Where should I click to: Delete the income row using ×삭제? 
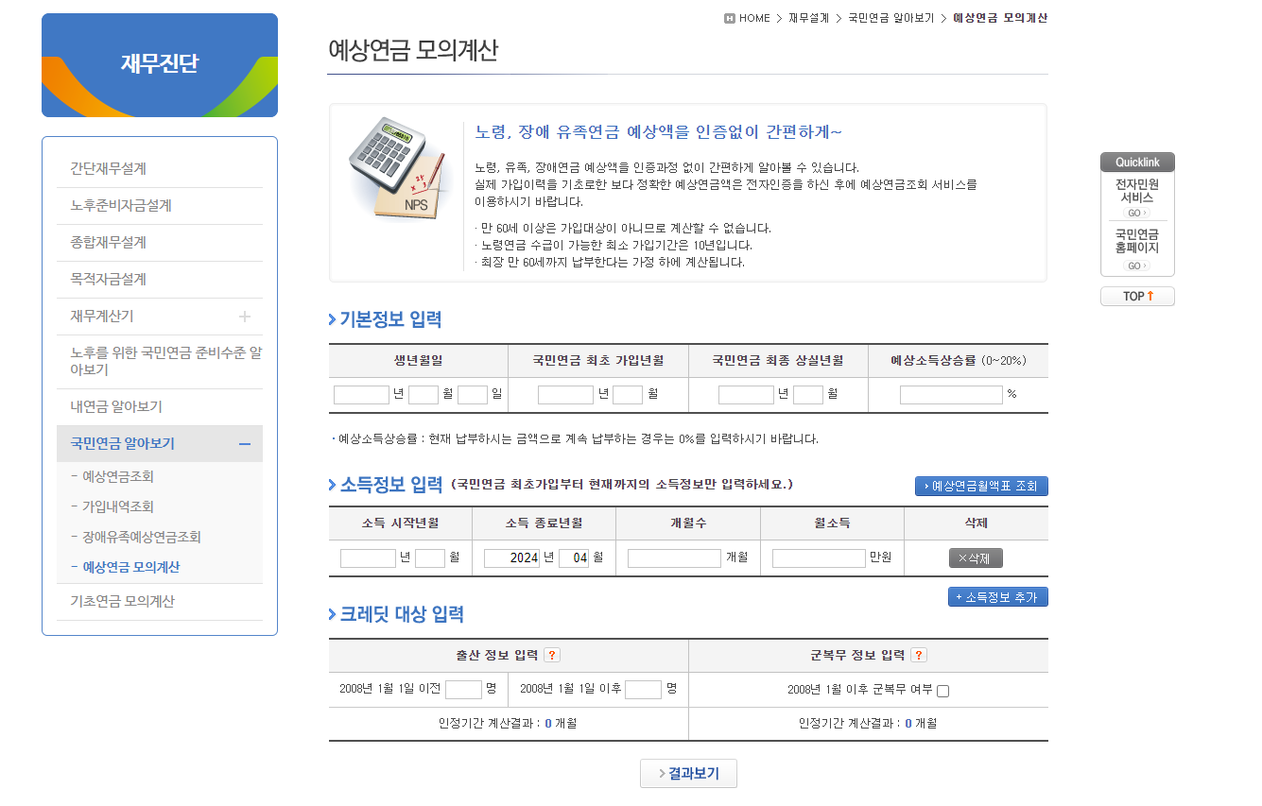(974, 558)
